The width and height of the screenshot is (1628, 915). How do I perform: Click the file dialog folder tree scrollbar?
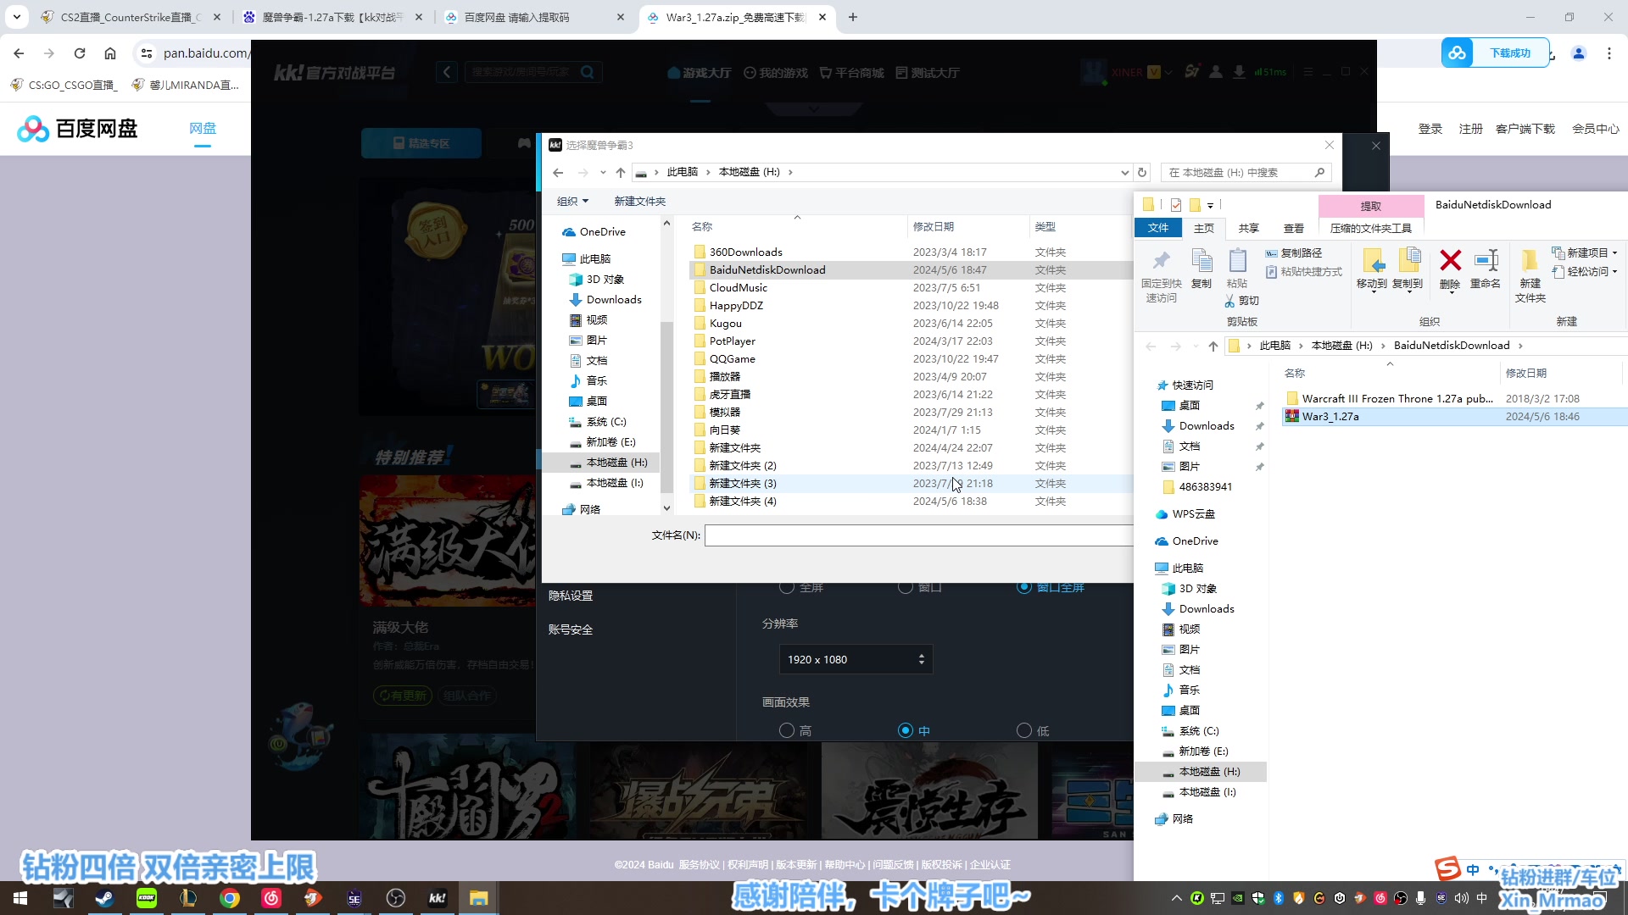pos(666,407)
